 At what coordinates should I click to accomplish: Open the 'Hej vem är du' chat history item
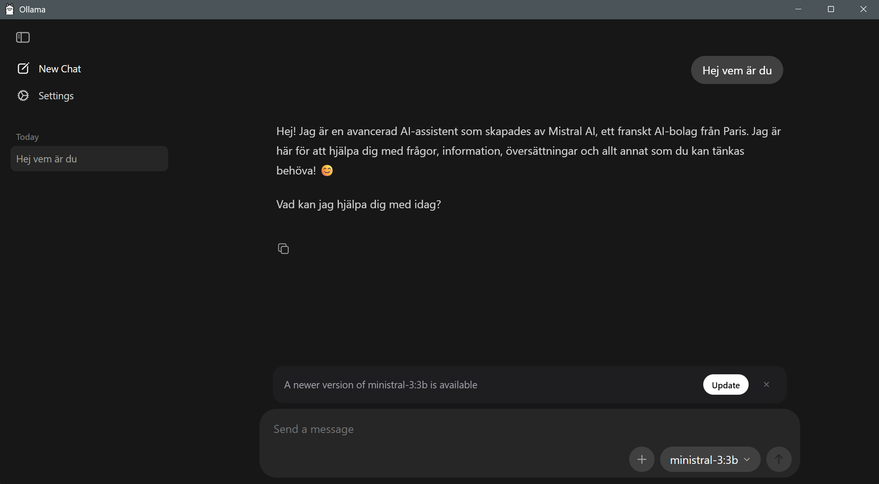(x=89, y=159)
